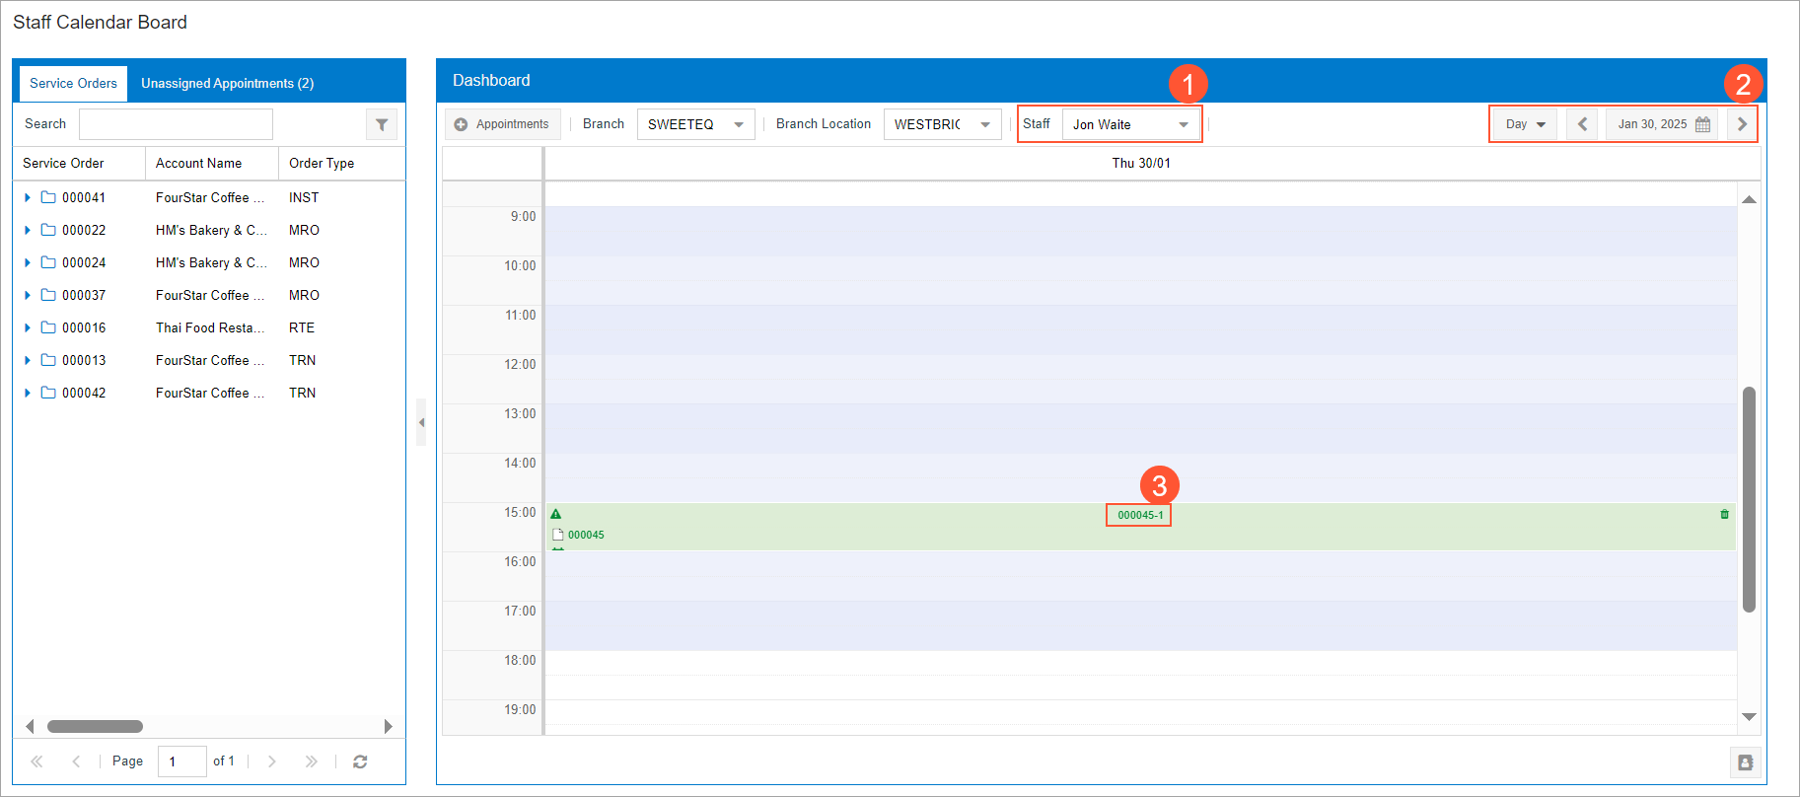Click the Appointments add button
Viewport: 1800px width, 797px height.
coord(502,124)
